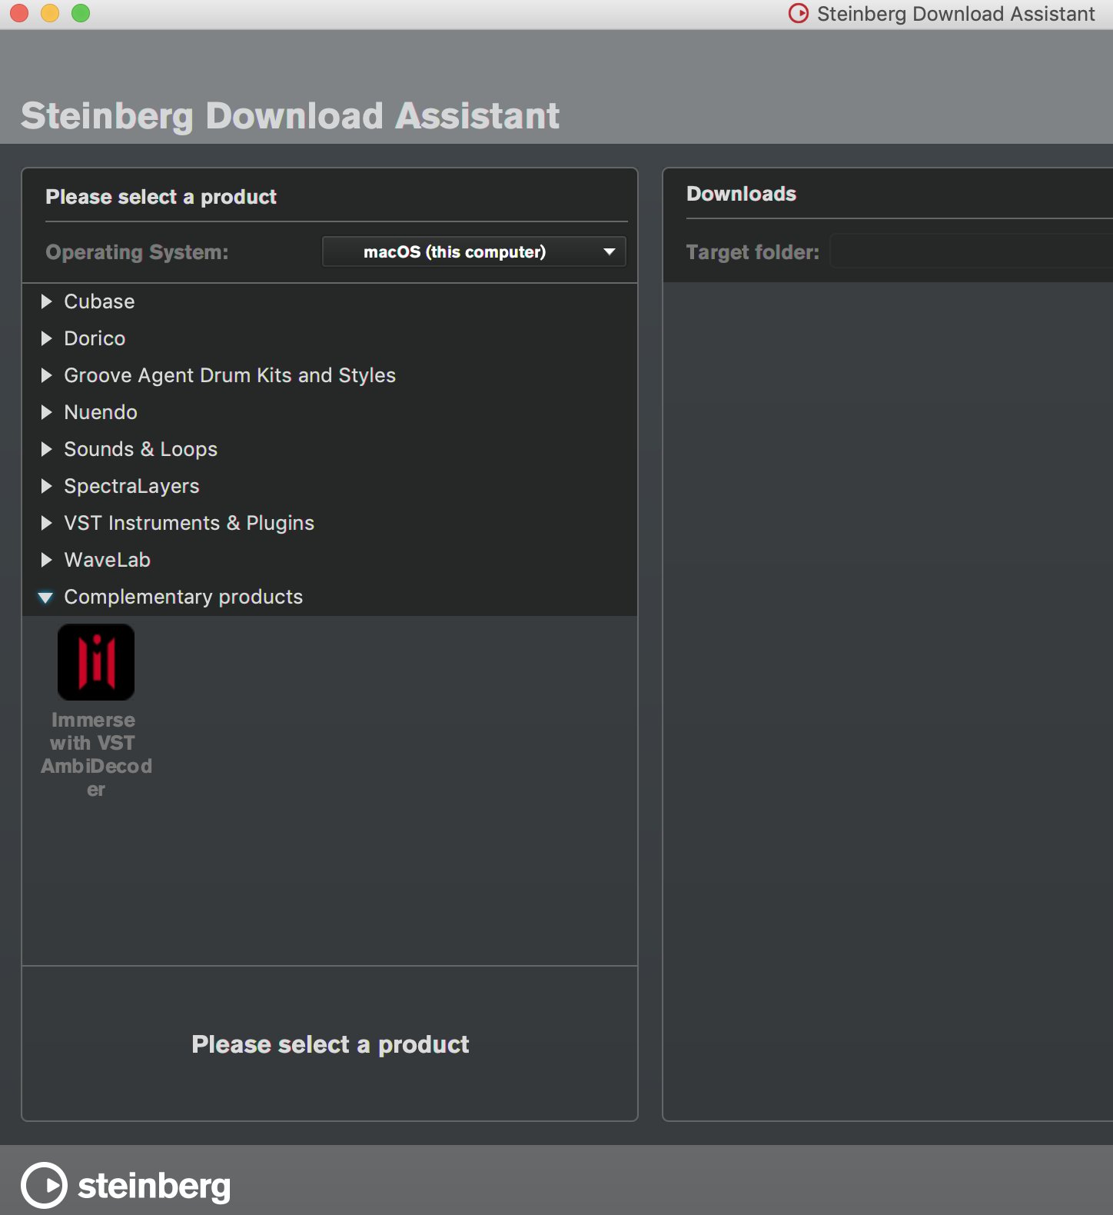Click the Steinberg icon in the title bar
The height and width of the screenshot is (1215, 1113).
click(x=799, y=13)
